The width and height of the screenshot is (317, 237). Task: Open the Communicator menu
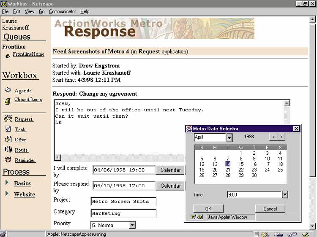pos(62,11)
